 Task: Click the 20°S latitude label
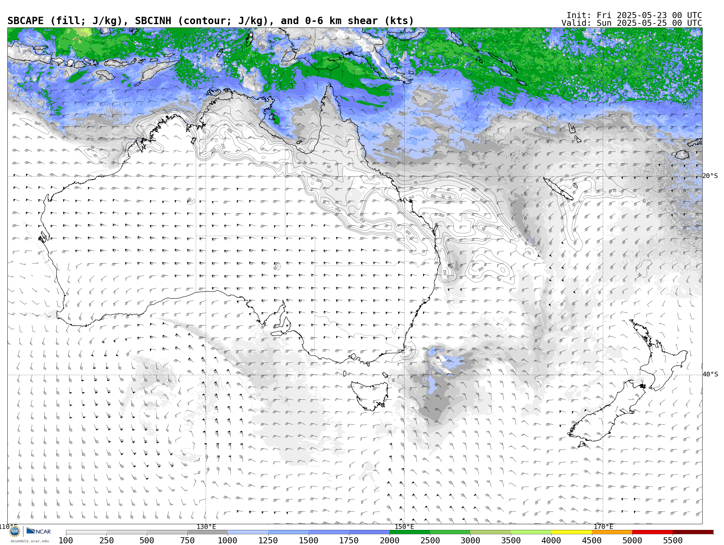click(x=710, y=176)
